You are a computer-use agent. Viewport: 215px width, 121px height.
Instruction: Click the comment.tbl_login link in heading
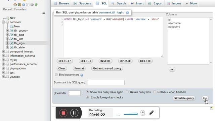click(111, 12)
